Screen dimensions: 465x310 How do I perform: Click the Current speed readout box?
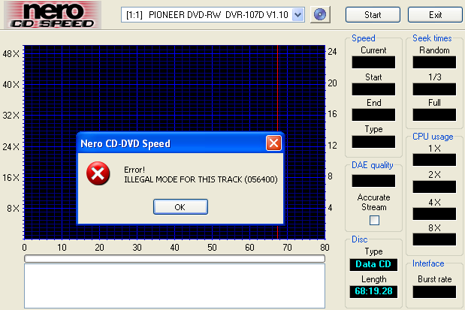coord(374,62)
